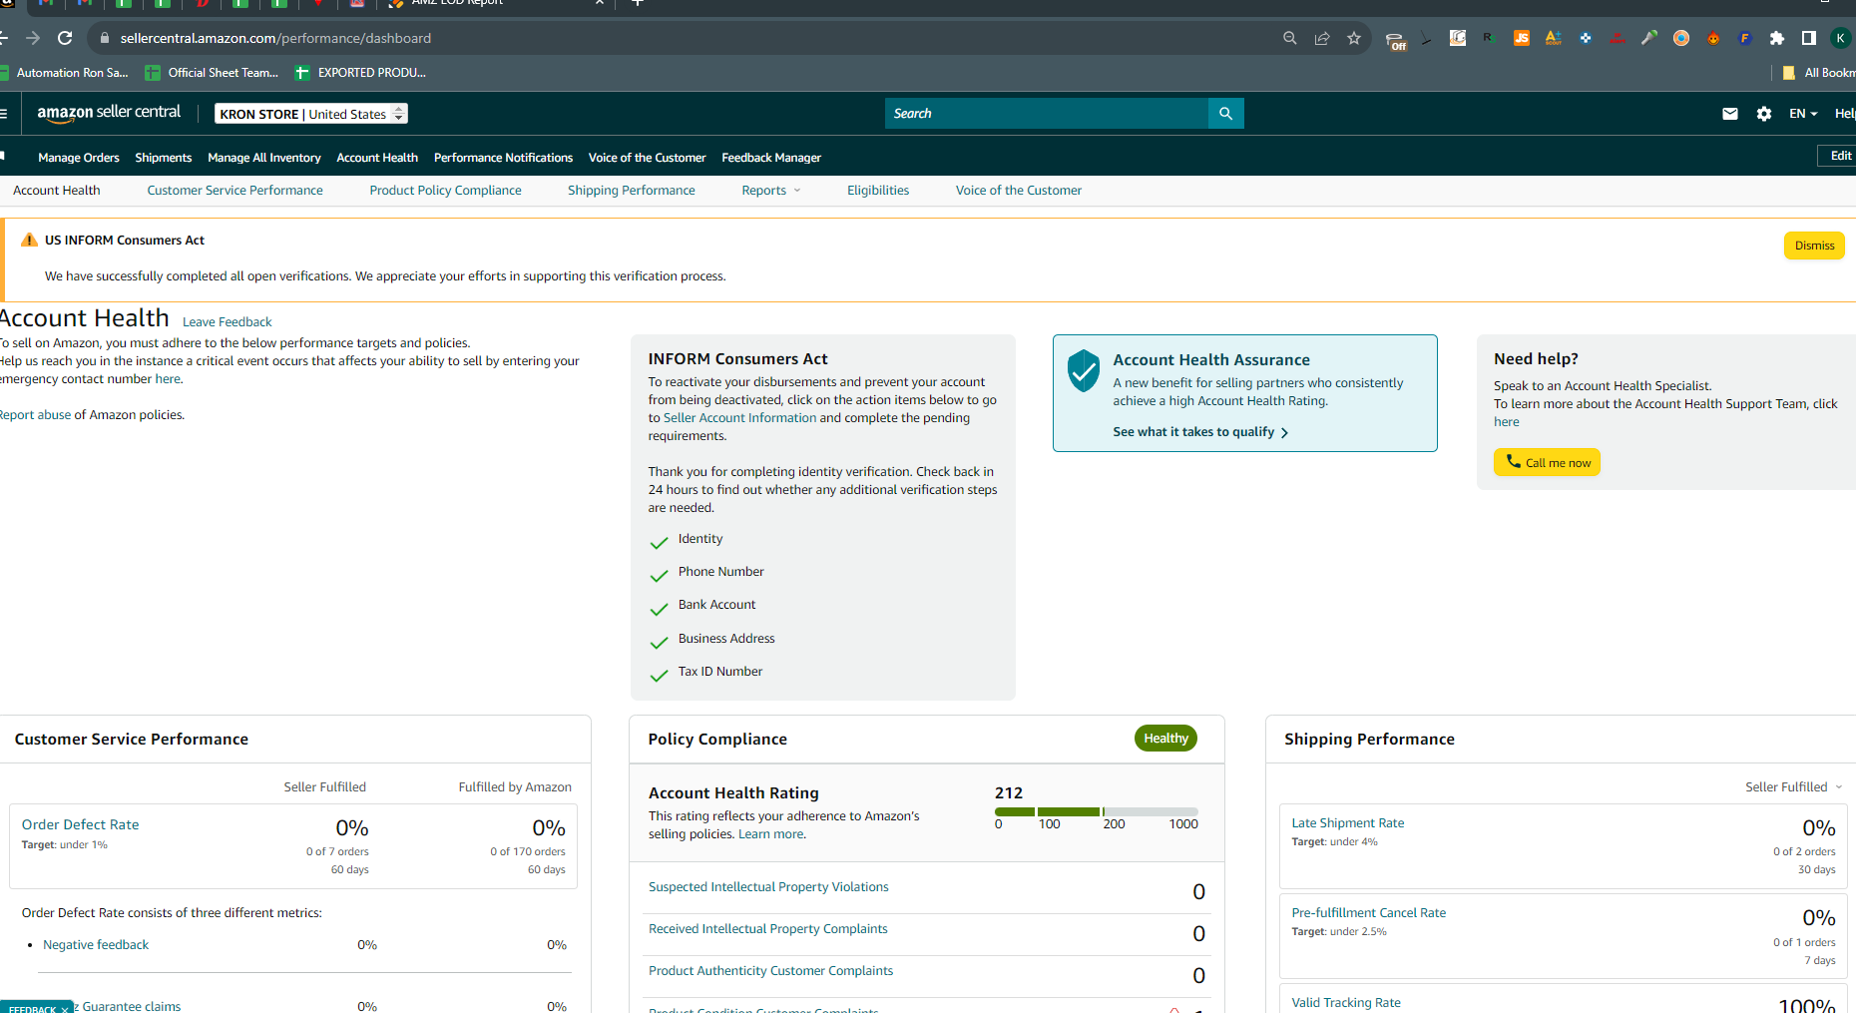The height and width of the screenshot is (1013, 1856).
Task: Open the blue hexagon F extension
Action: [x=1745, y=38]
